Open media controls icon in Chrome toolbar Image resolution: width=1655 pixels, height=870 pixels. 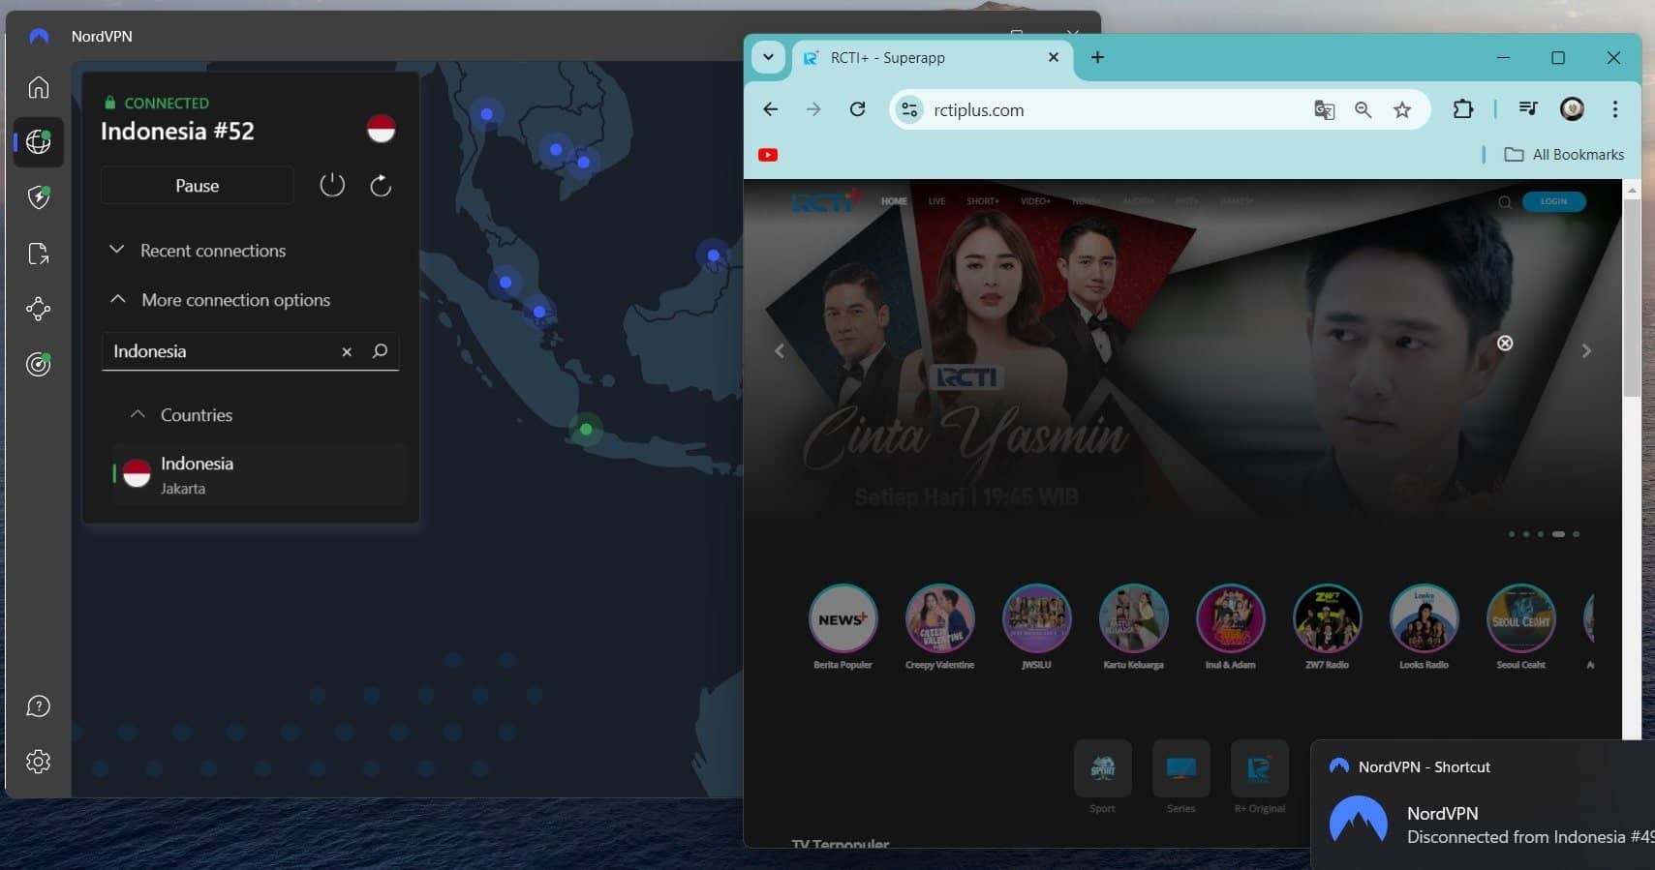[1528, 109]
